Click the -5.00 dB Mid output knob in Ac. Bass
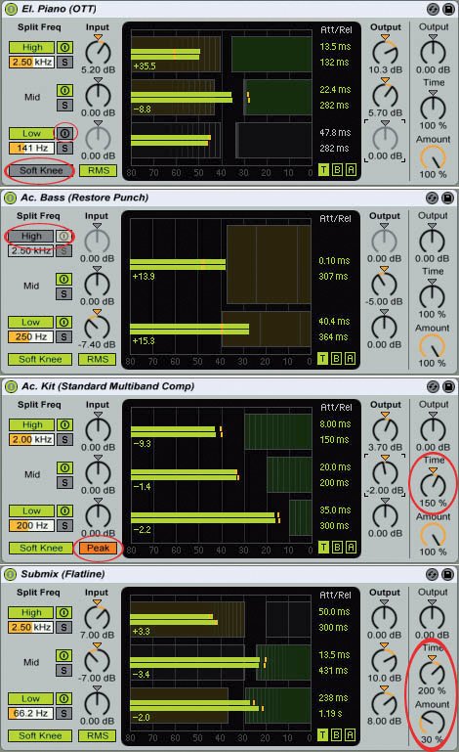The width and height of the screenshot is (459, 752). [x=384, y=284]
